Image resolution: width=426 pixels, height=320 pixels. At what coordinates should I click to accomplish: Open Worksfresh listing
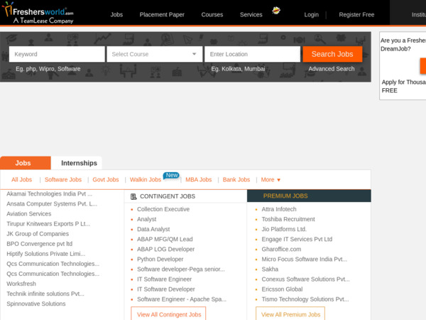click(21, 284)
